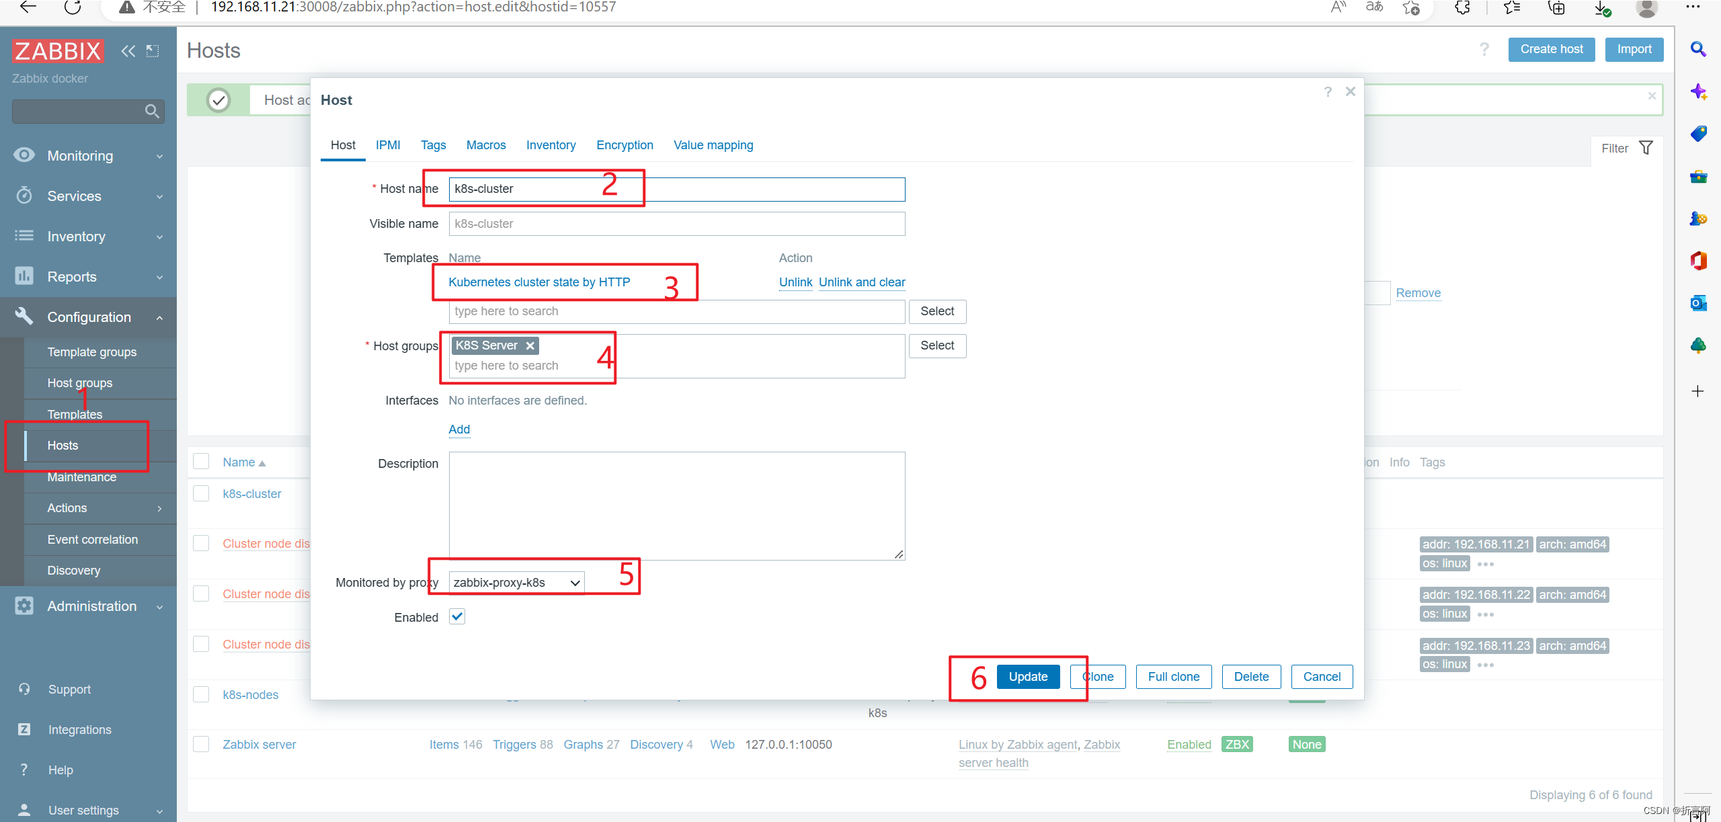1721x822 pixels.
Task: Check the third Cluster node row checkbox
Action: click(201, 644)
